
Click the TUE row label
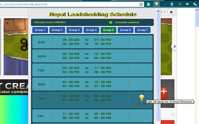pyautogui.click(x=41, y=70)
